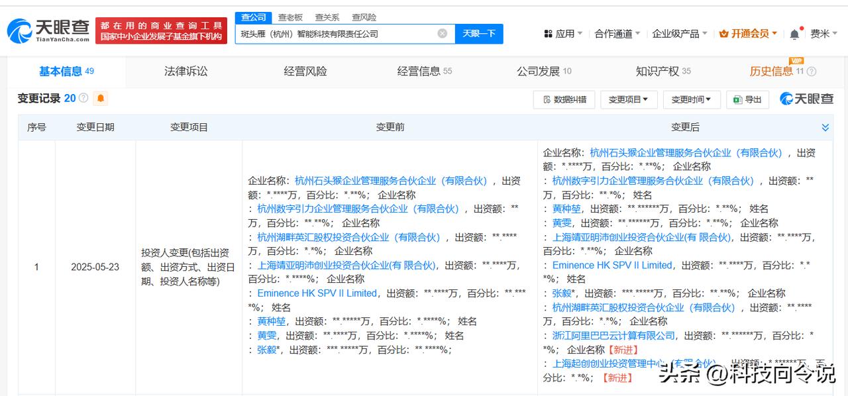Click the 变更前 column header
The height and width of the screenshot is (396, 848).
pos(390,127)
